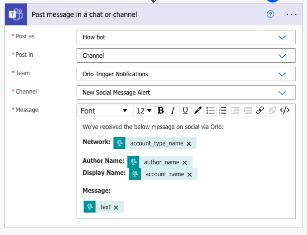This screenshot has height=235, width=307.
Task: Insert a numbered list
Action: 223,111
